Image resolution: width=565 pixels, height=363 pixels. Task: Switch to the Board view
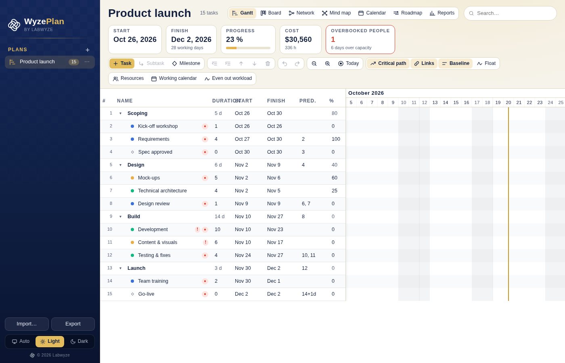click(x=271, y=13)
